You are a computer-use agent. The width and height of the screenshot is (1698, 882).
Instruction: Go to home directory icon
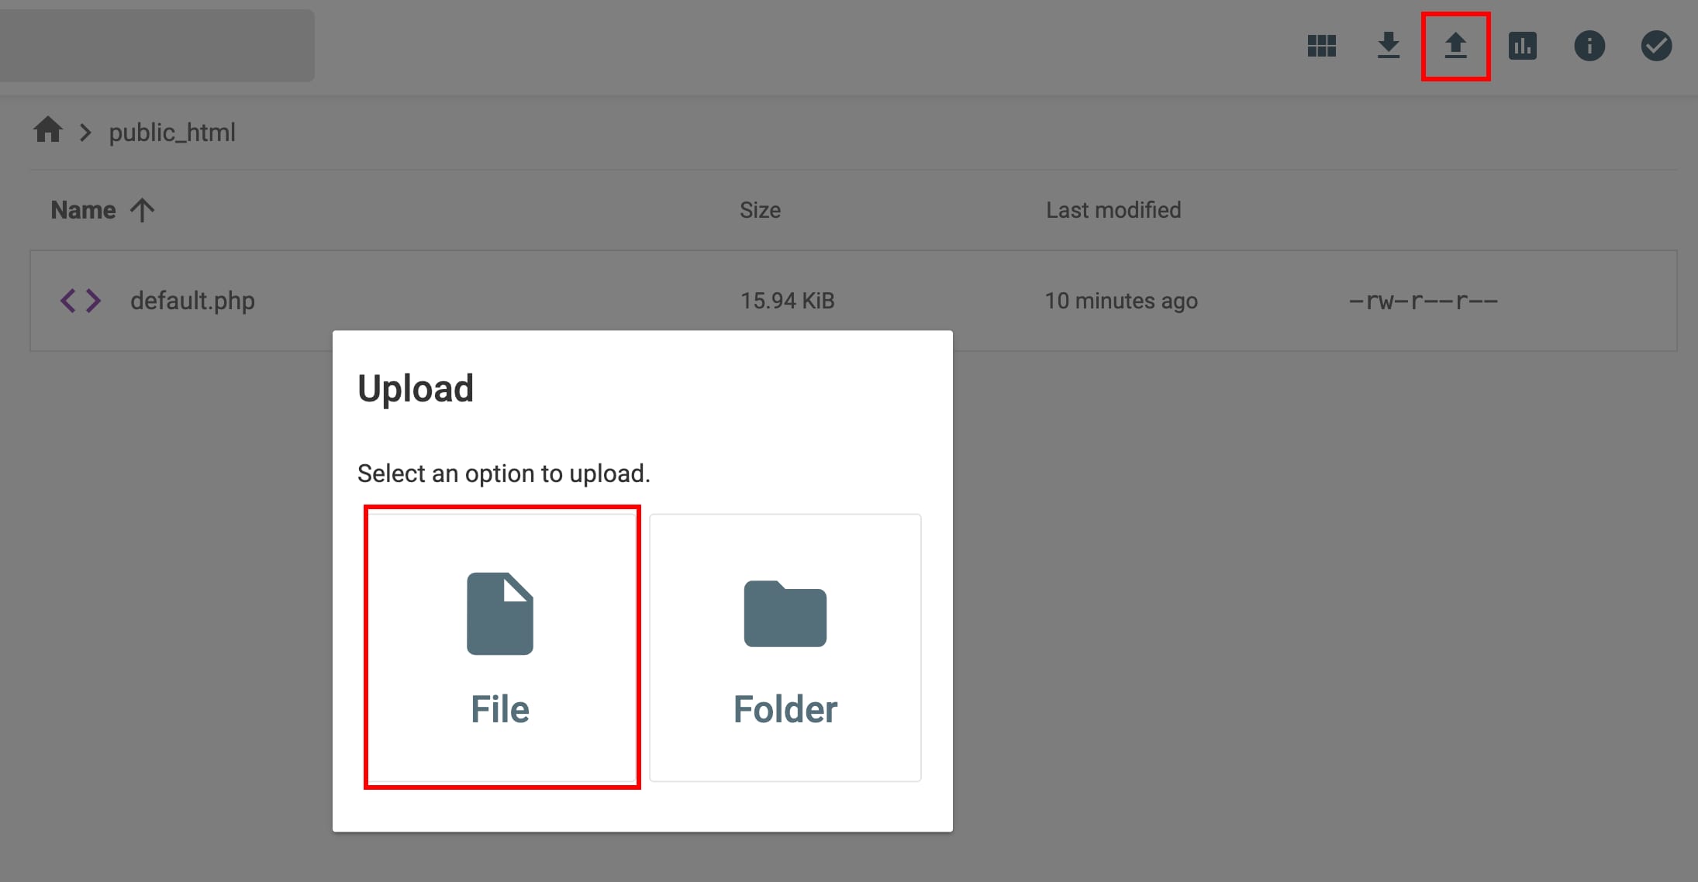tap(48, 130)
